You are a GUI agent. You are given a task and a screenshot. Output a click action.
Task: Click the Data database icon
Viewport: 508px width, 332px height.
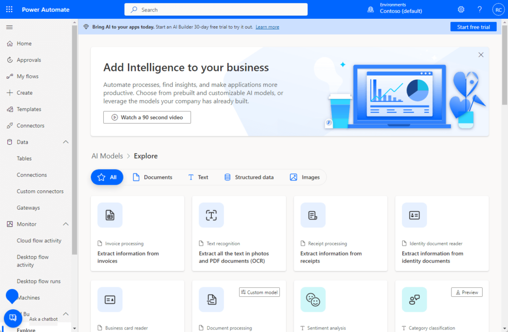10,142
